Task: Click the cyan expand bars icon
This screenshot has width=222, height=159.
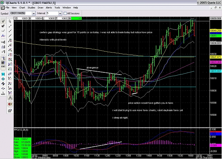Action: click(3, 74)
